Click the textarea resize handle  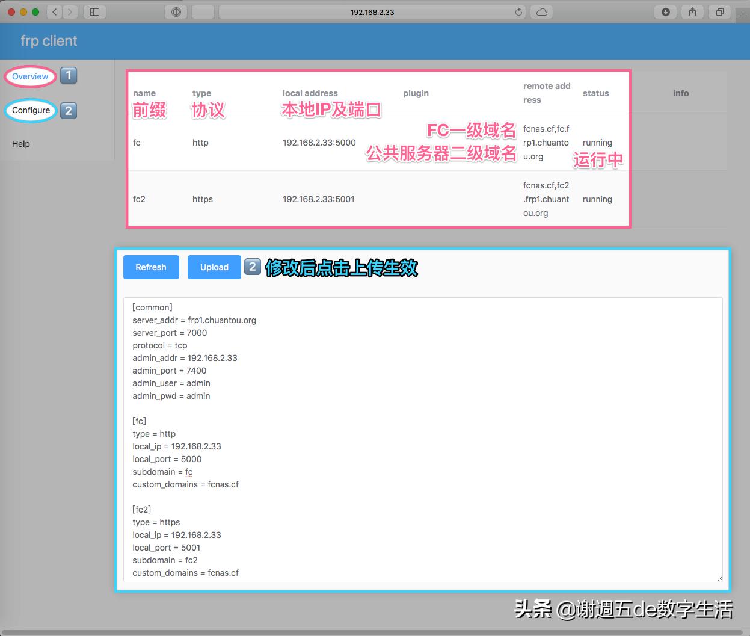pos(720,579)
